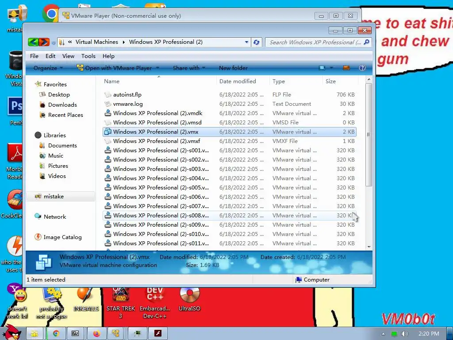Open Chrome from the taskbar
453x340 pixels.
(x=56, y=334)
